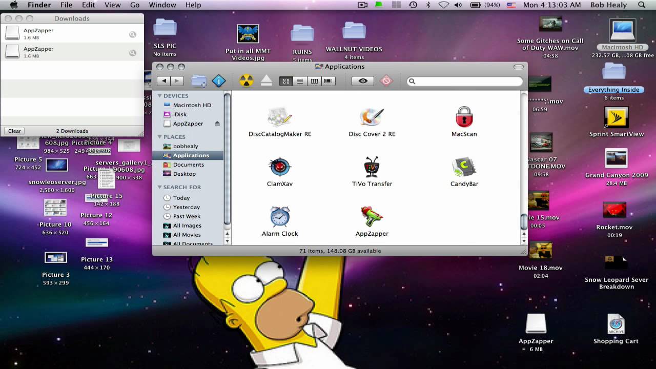Image resolution: width=656 pixels, height=369 pixels.
Task: Switch Finder to column view
Action: coord(314,81)
